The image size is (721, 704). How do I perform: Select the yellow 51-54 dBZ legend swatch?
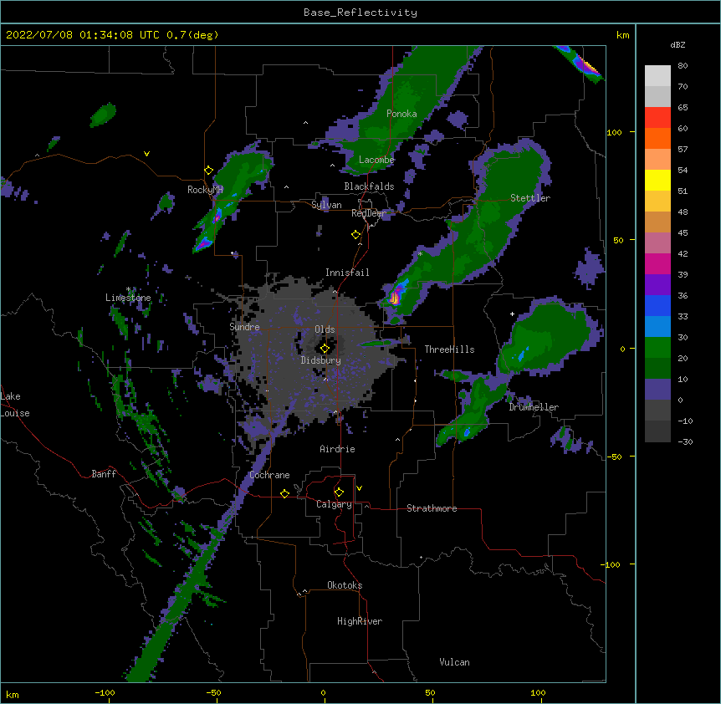coord(657,180)
